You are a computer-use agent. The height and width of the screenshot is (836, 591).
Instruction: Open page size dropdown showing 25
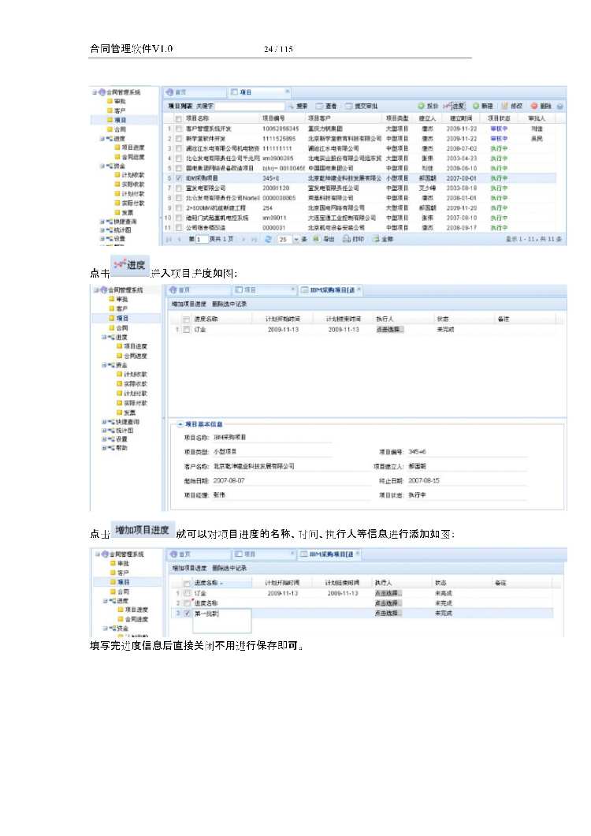click(296, 240)
